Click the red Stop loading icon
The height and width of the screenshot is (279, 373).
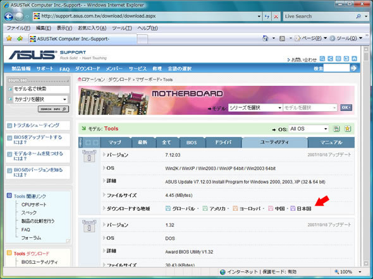click(276, 16)
